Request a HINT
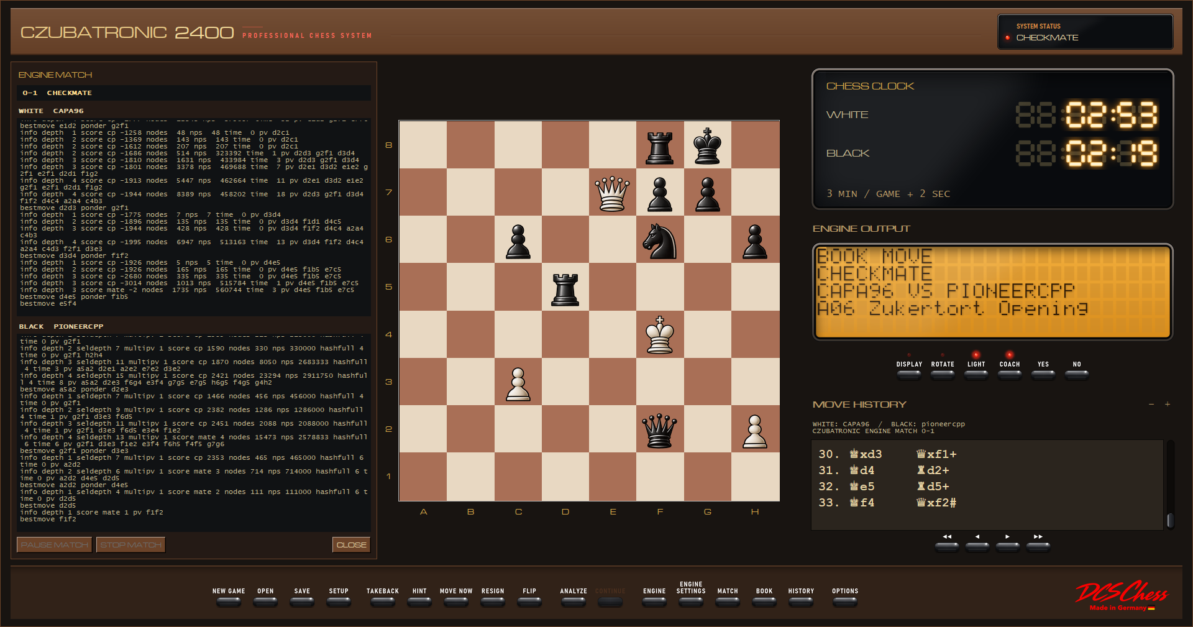This screenshot has width=1193, height=627. point(419,602)
